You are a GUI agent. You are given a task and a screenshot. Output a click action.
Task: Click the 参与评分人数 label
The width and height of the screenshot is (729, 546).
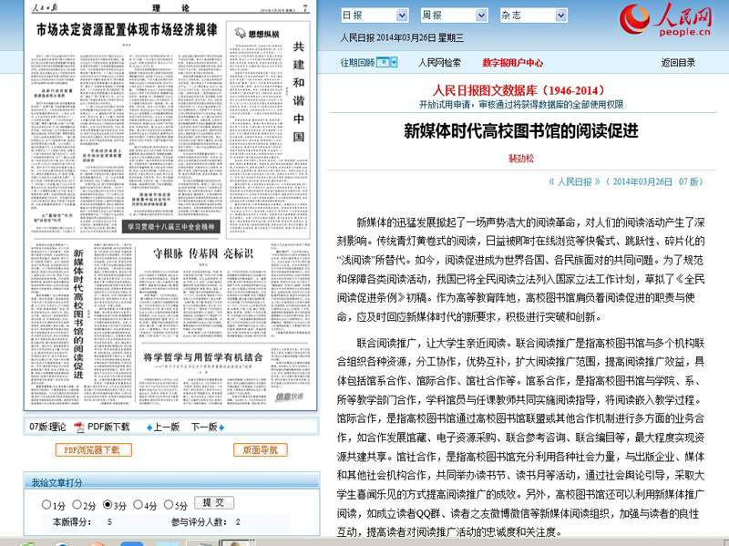(199, 522)
